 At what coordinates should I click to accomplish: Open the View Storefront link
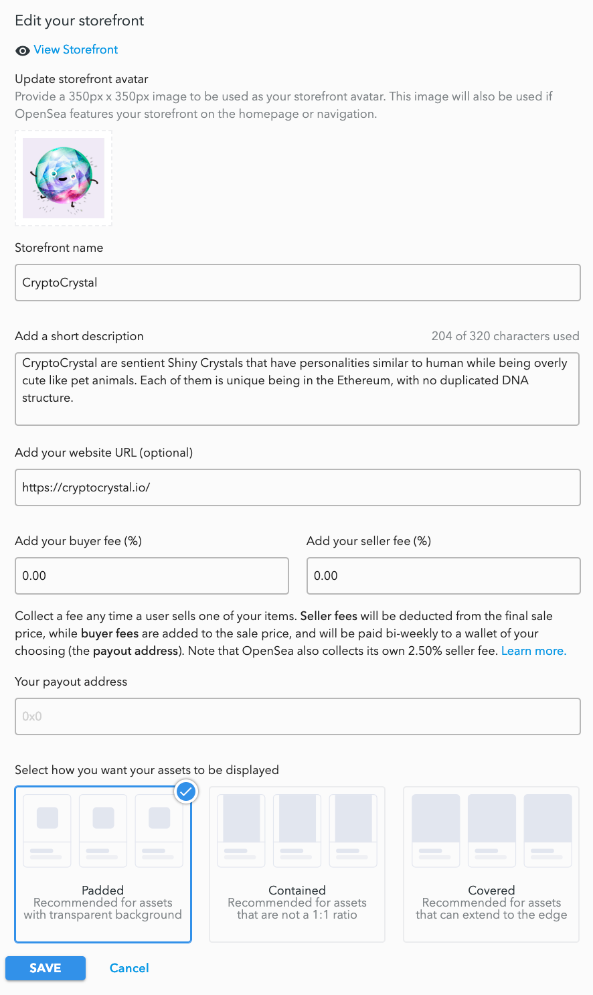(76, 50)
